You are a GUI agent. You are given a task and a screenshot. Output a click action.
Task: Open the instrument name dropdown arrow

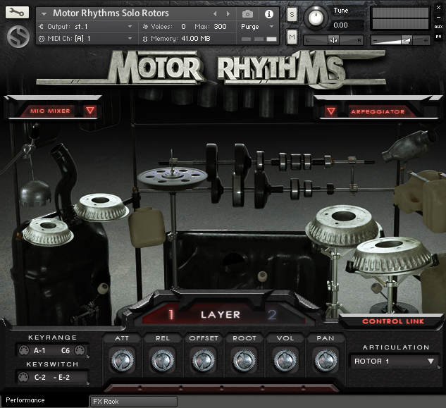(44, 13)
